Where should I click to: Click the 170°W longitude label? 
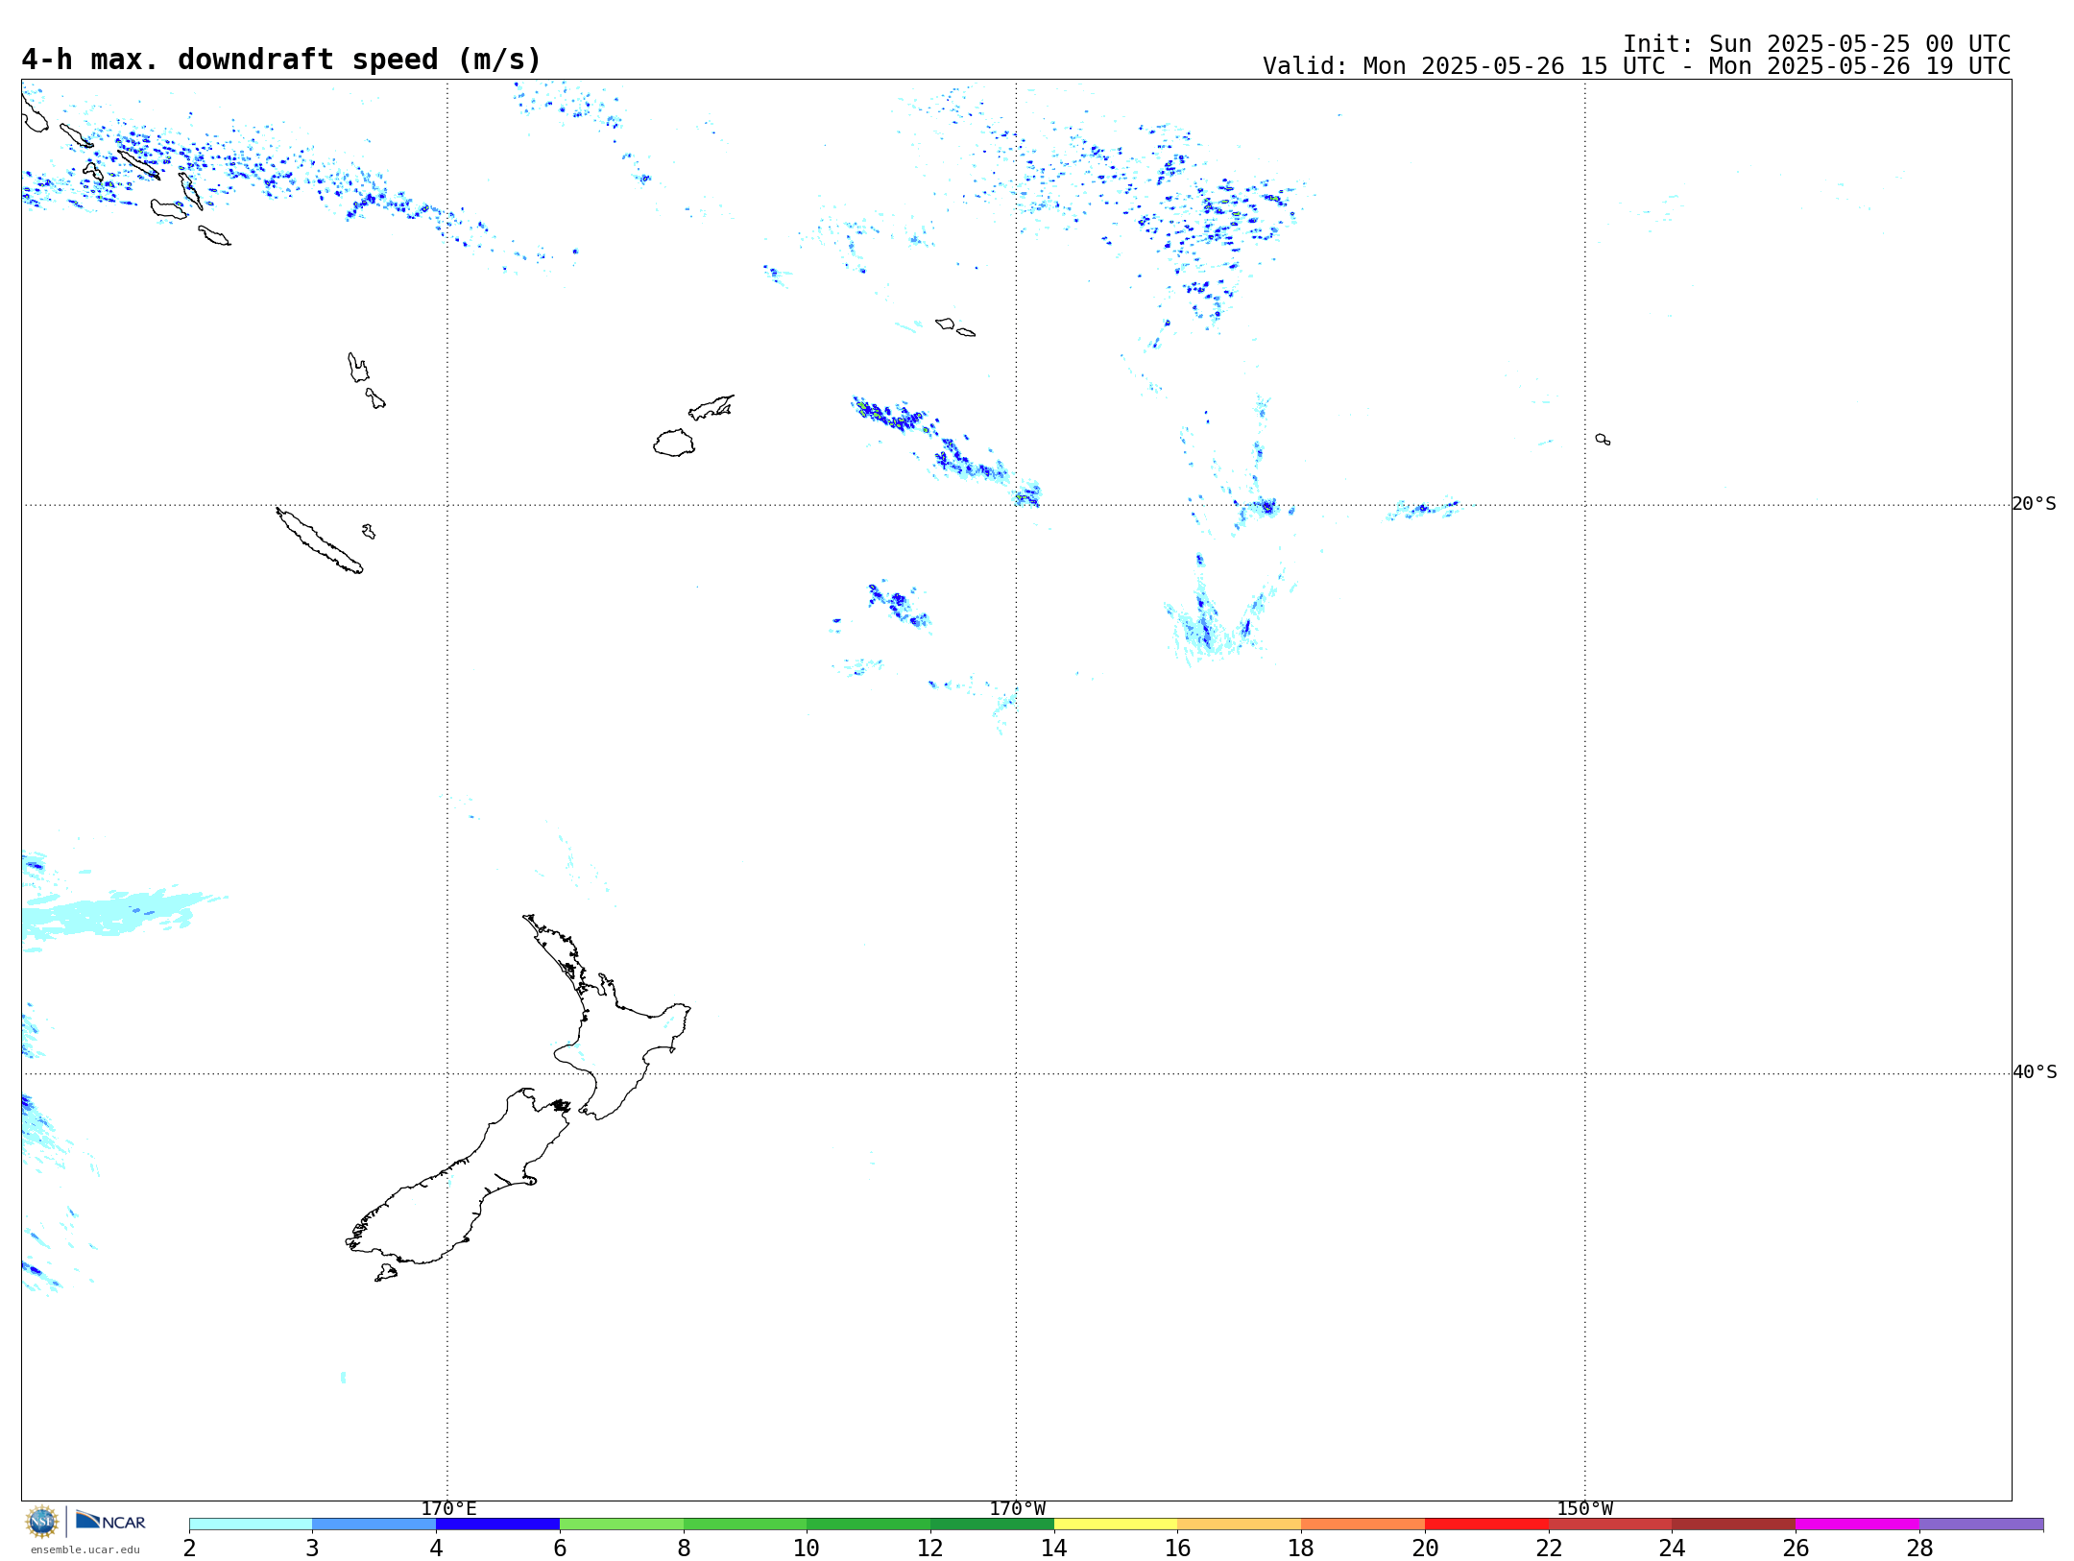coord(1017,1508)
